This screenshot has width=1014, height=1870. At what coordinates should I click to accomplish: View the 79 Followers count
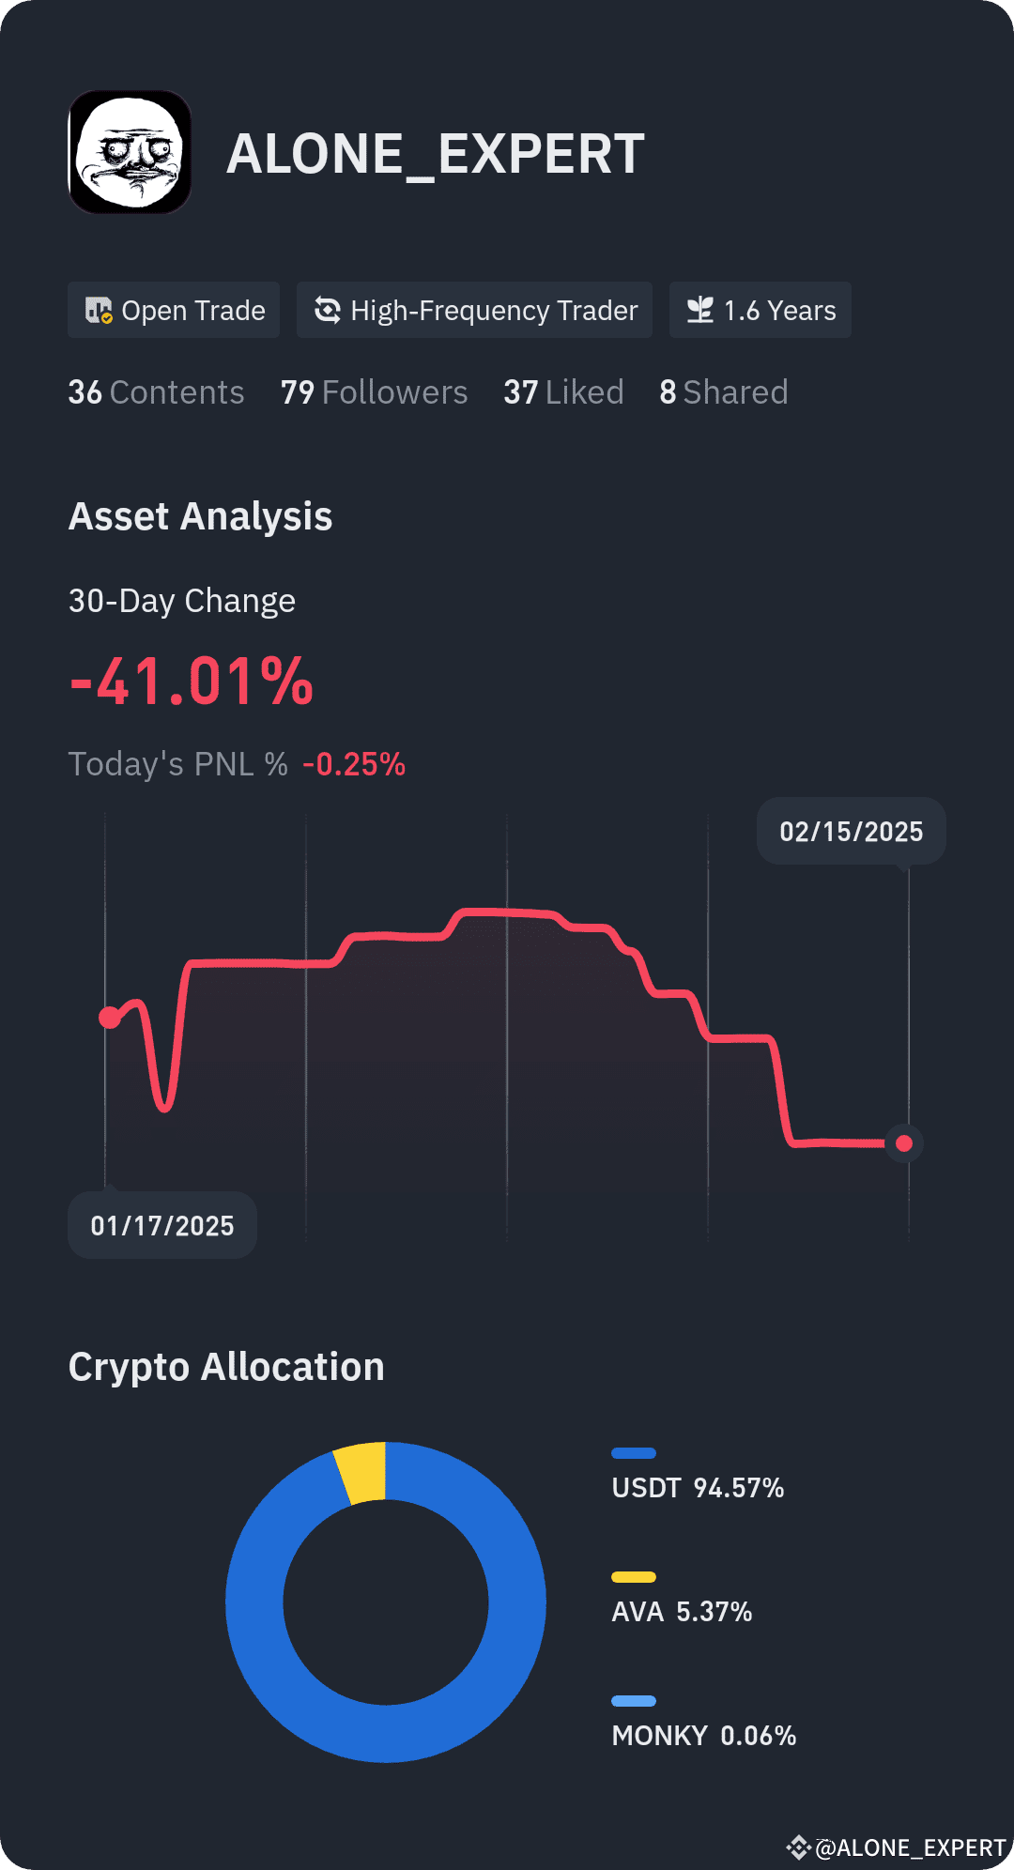(374, 392)
